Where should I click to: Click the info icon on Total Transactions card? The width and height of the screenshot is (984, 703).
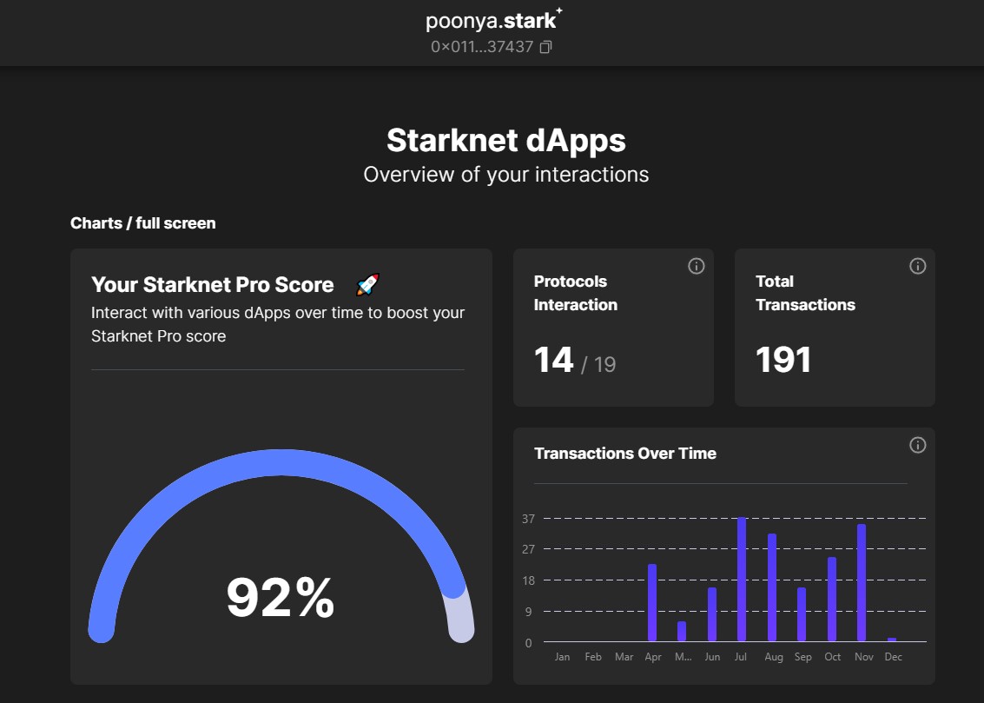[x=917, y=266]
